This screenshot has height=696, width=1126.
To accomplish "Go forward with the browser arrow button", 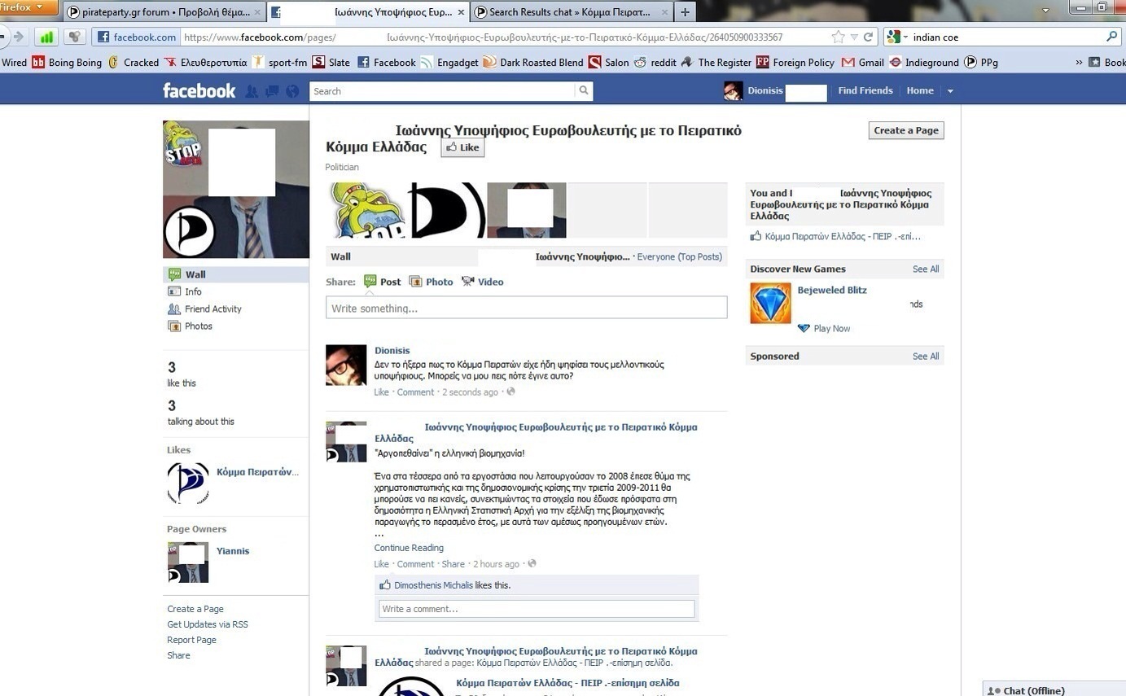I will coord(18,37).
